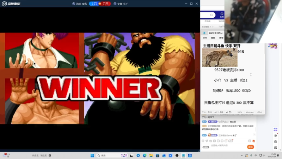Open File Explorer from taskbar
This screenshot has height=159, width=282.
(151, 155)
